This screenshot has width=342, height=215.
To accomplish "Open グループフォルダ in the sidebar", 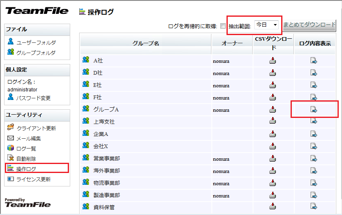I will 36,53.
